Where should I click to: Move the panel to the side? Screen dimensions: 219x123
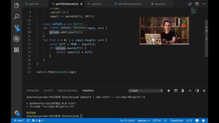197,91
